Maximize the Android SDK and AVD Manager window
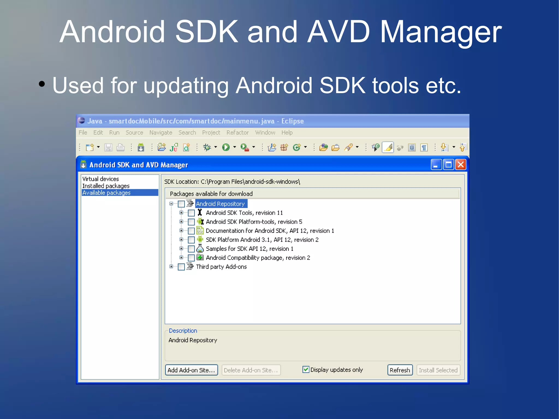This screenshot has height=419, width=559. tap(448, 165)
